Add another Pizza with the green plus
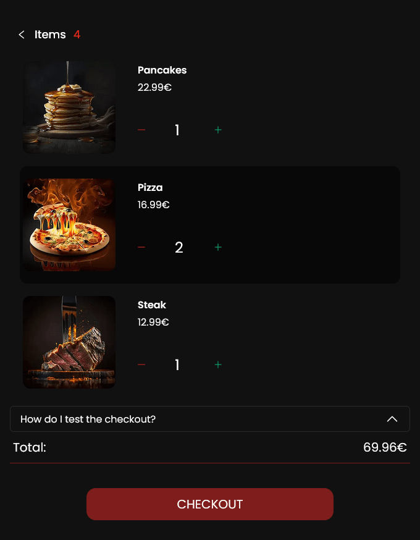The image size is (420, 540). [x=218, y=247]
